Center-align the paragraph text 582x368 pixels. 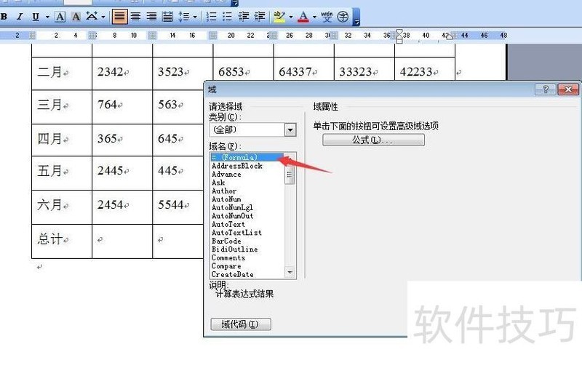pos(135,17)
